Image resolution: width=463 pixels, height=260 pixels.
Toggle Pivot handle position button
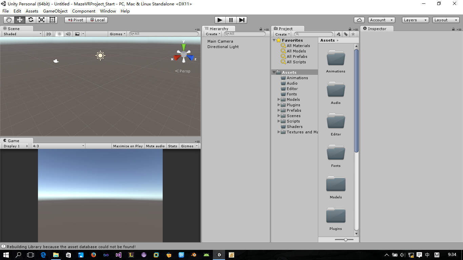(75, 20)
